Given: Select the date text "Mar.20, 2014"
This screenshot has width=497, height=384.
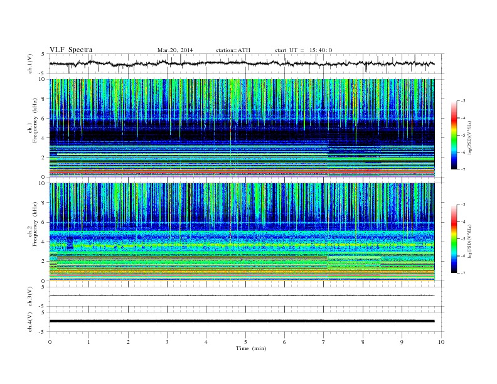Looking at the screenshot, I should [x=175, y=50].
